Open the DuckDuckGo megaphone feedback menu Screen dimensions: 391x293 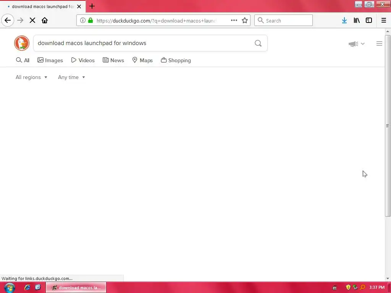click(357, 44)
